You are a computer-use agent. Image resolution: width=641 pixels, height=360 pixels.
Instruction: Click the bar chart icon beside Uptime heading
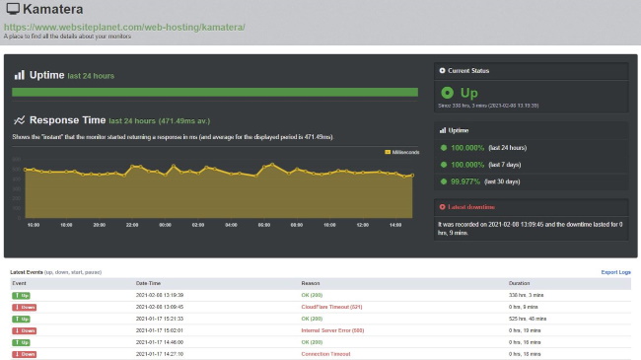(x=19, y=75)
